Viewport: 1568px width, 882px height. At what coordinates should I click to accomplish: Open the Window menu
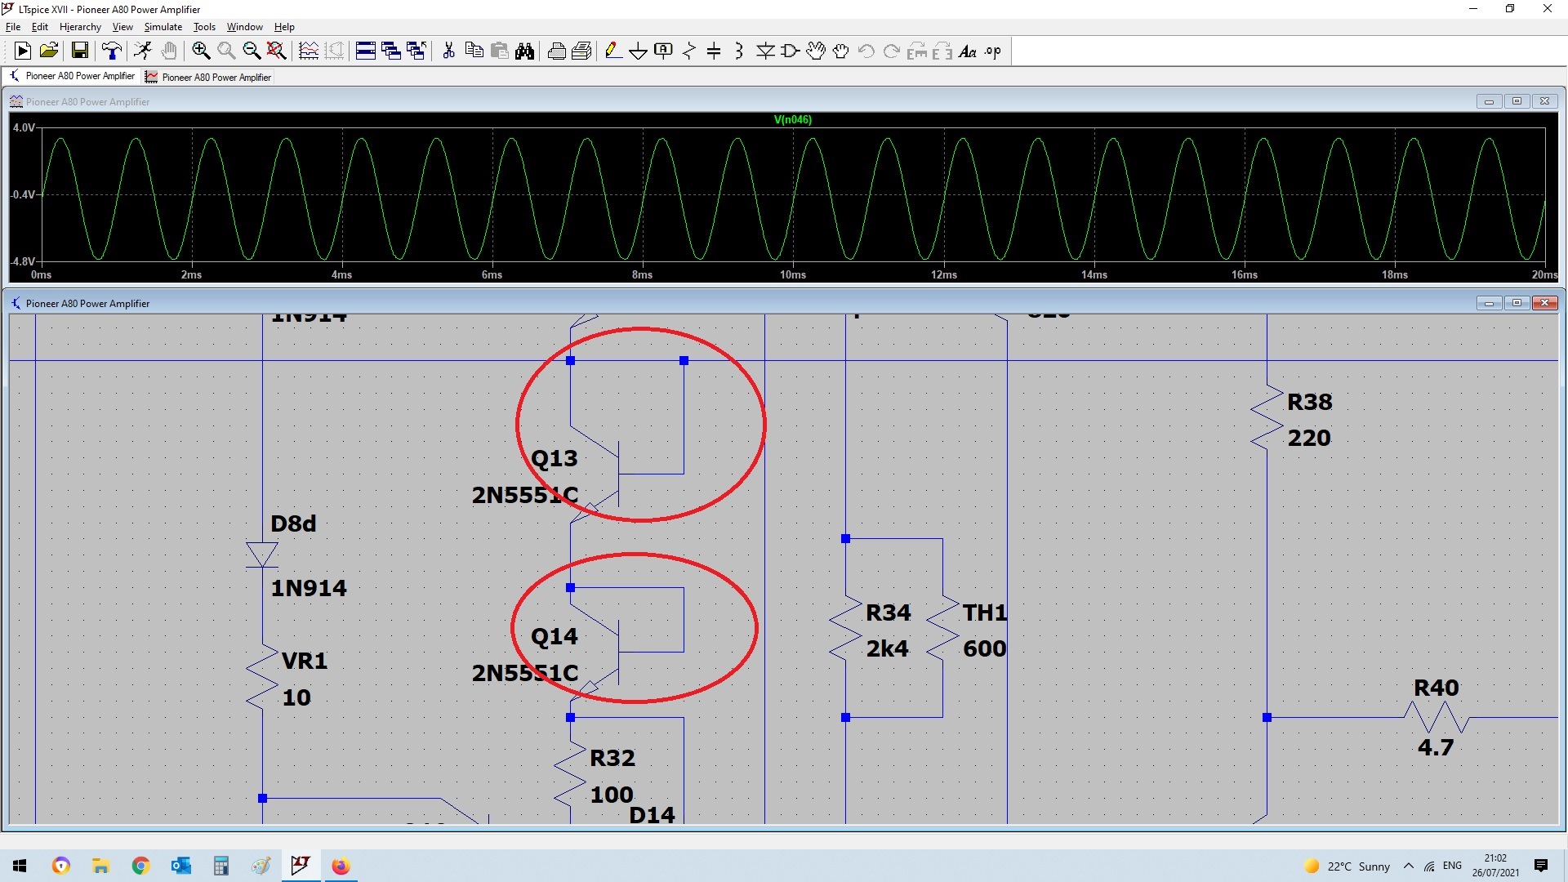tap(245, 27)
